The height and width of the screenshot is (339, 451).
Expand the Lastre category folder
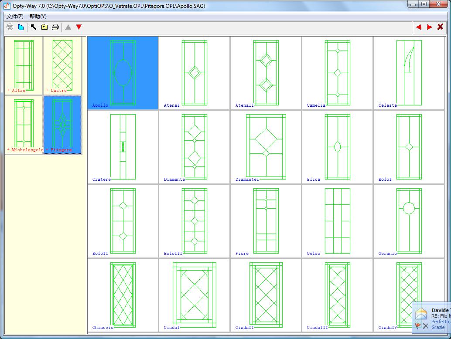(62, 65)
